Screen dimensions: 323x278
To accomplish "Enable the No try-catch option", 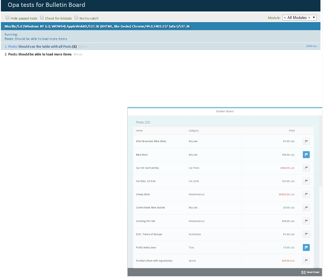I will point(76,18).
